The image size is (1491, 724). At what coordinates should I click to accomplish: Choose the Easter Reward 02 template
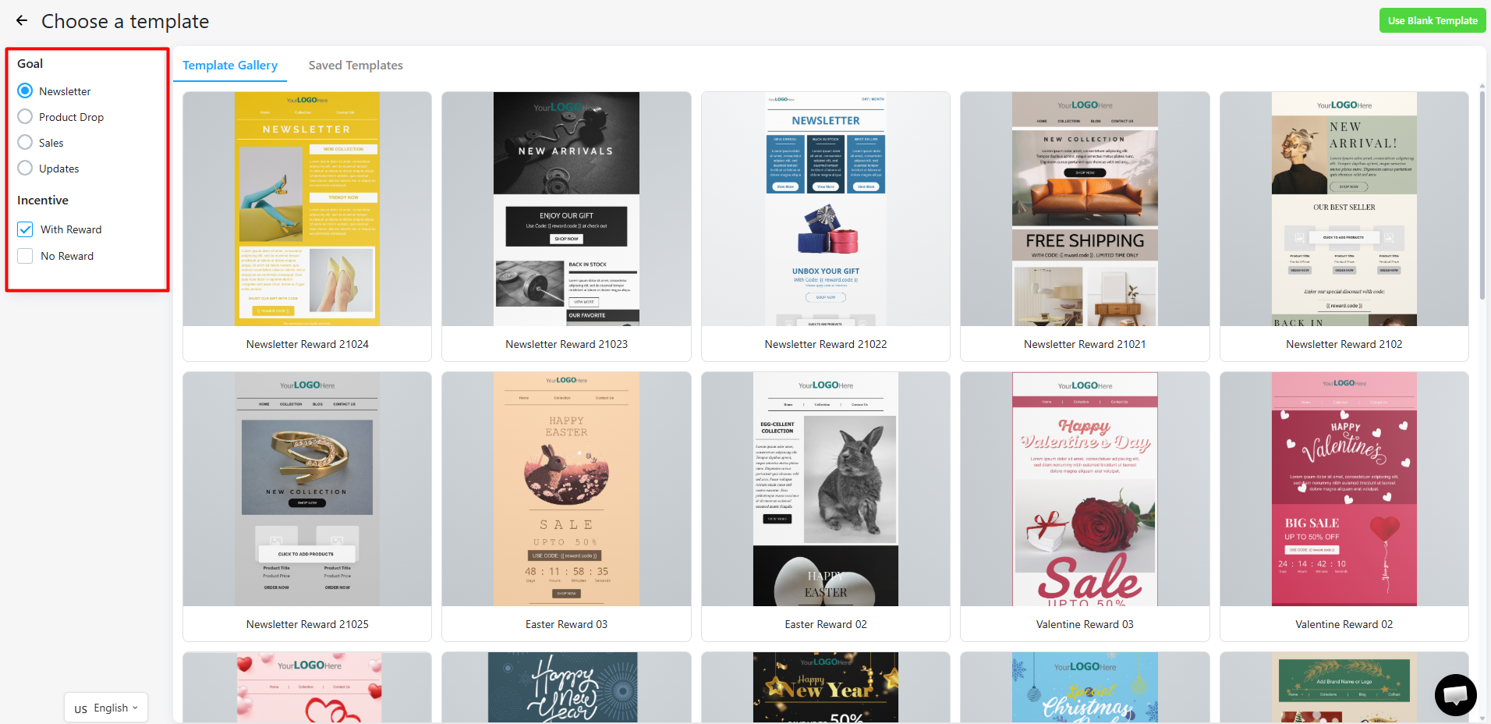coord(826,506)
